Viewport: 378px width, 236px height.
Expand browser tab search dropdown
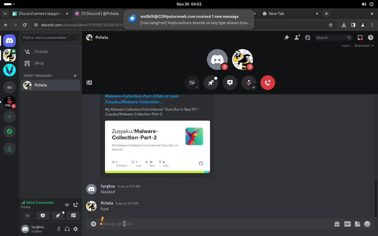click(x=5, y=14)
